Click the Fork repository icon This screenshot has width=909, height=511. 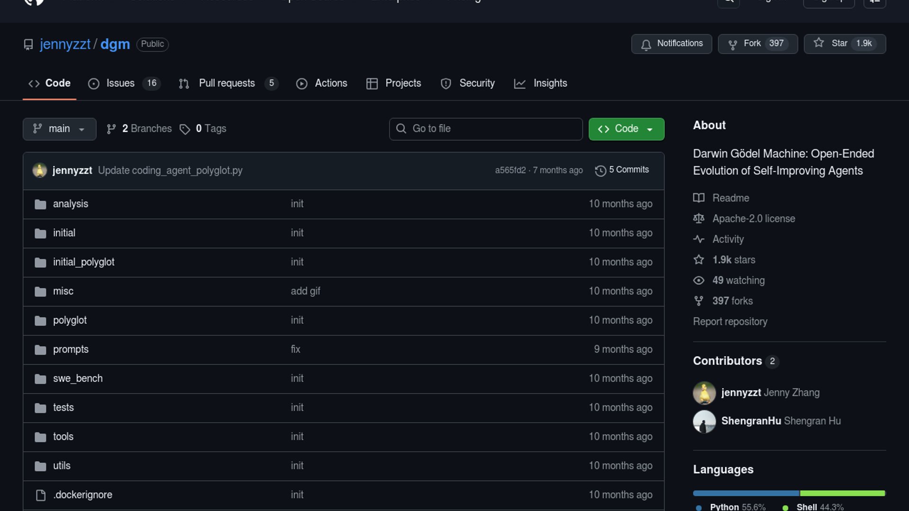tap(732, 44)
